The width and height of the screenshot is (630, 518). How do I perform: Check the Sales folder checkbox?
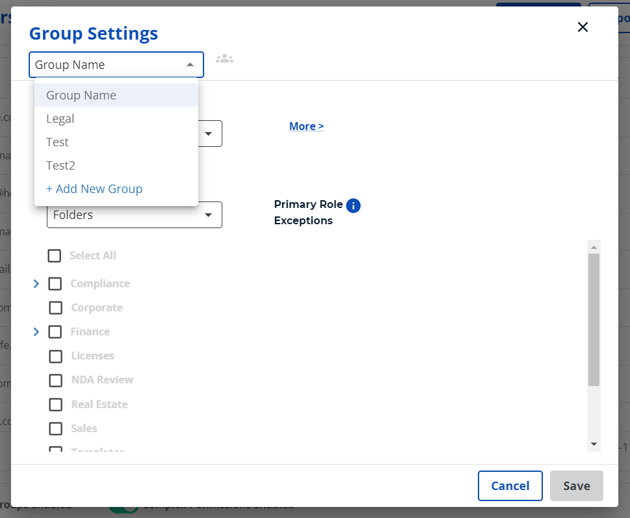(55, 428)
